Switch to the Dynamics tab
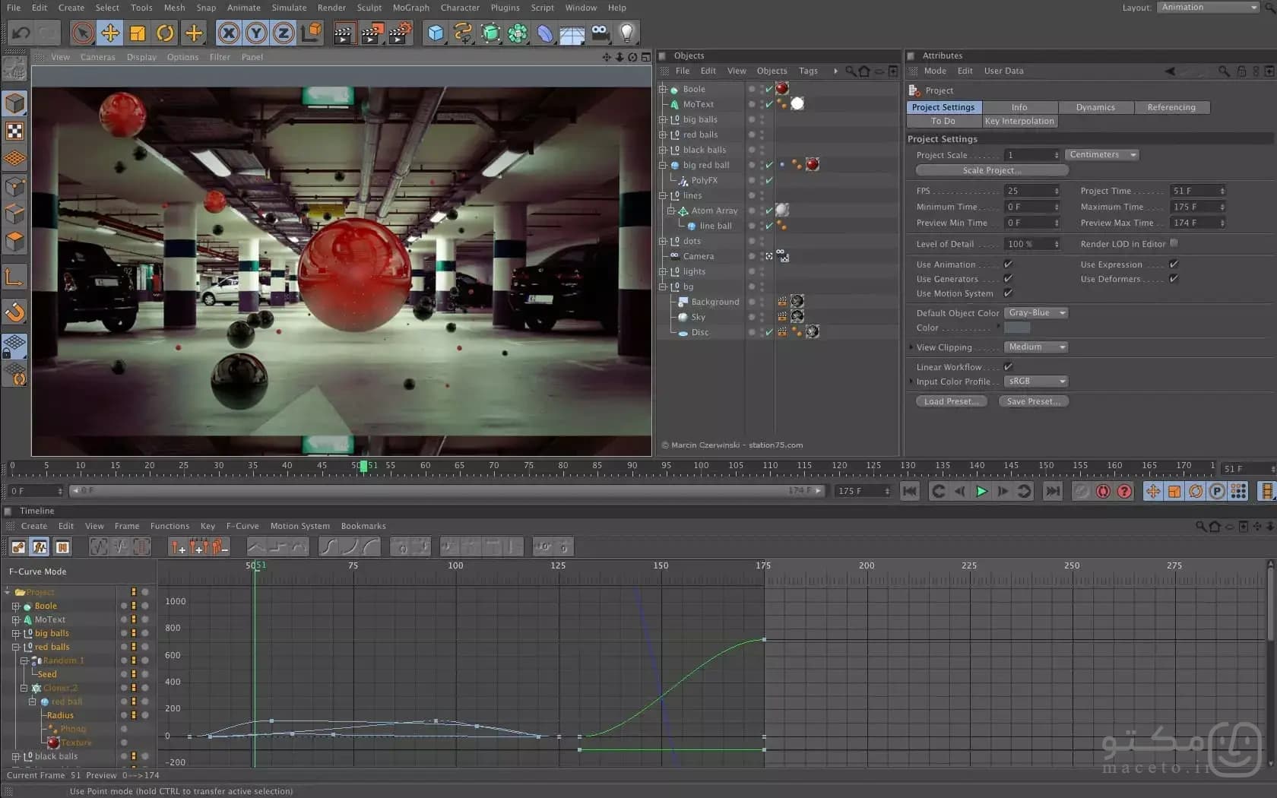Viewport: 1277px width, 798px height. 1095,107
